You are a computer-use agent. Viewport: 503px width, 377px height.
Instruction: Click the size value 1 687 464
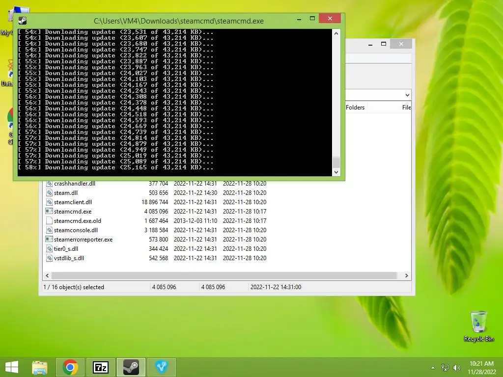click(x=156, y=221)
